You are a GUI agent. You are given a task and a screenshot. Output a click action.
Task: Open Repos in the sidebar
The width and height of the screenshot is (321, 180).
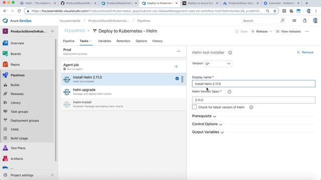tap(15, 64)
